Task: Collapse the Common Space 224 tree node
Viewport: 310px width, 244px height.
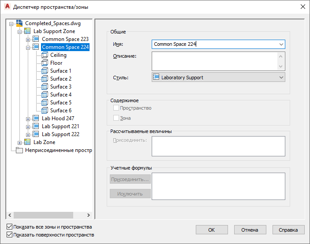Action: coord(28,48)
